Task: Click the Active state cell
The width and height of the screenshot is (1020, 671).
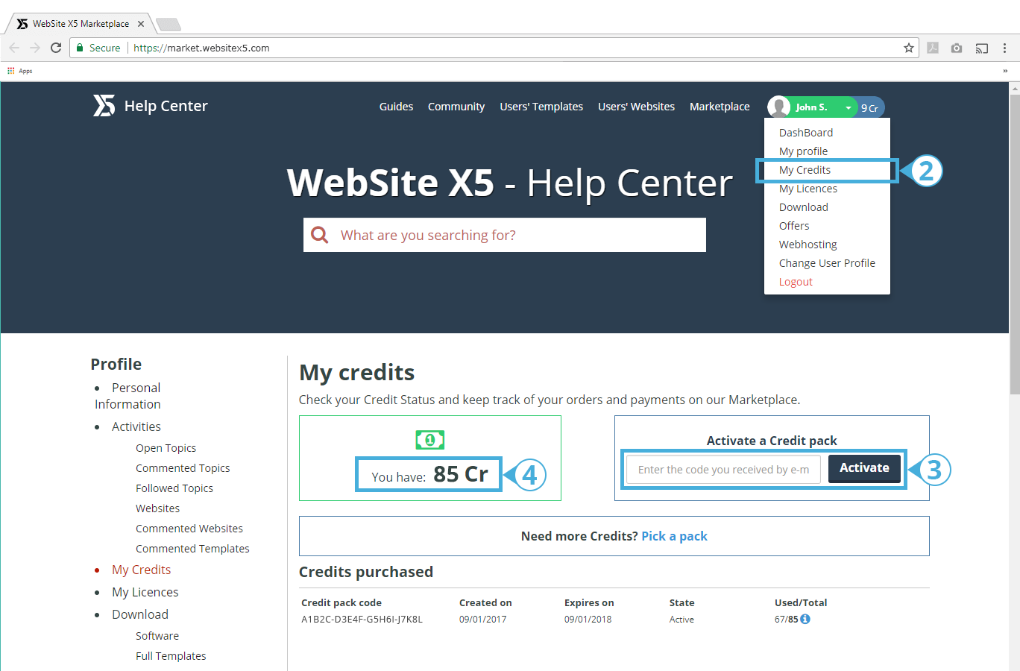Action: 681,620
